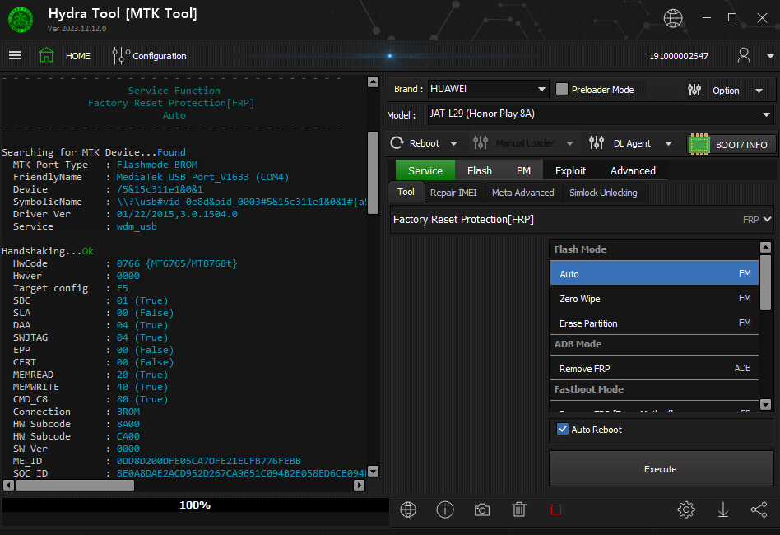Click the BOOT/INFO chip icon

click(x=699, y=144)
